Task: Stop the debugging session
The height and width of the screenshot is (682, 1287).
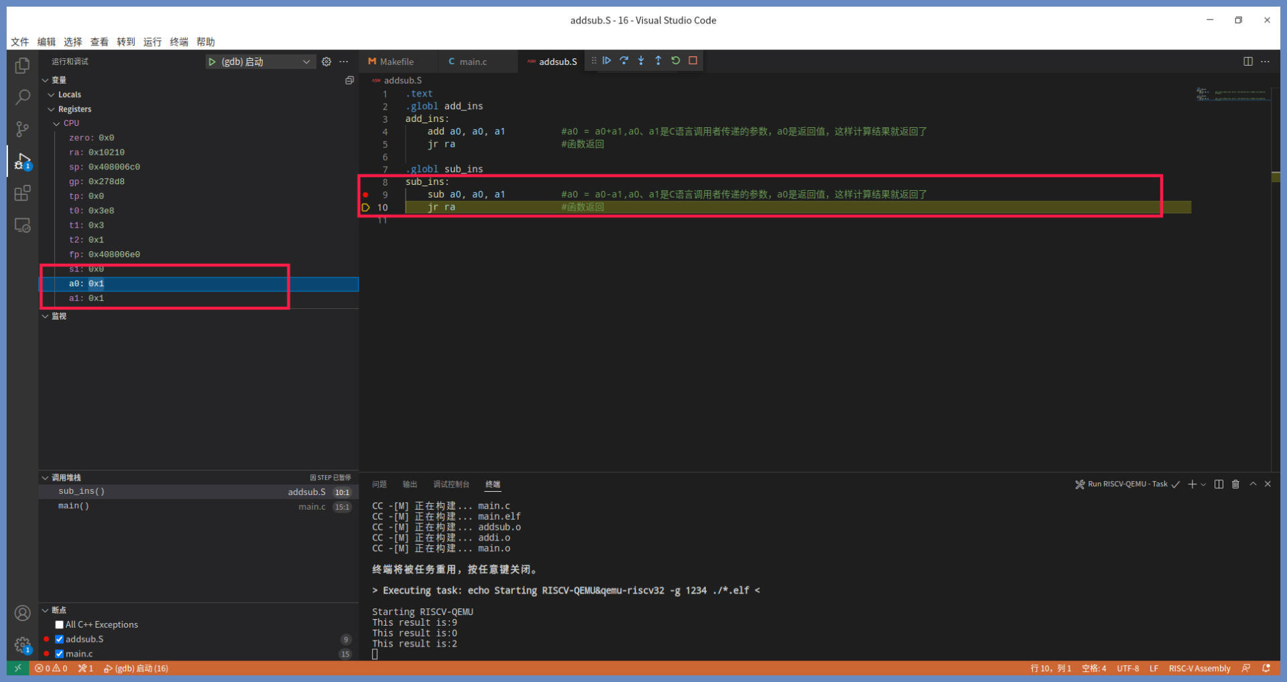Action: pos(693,61)
